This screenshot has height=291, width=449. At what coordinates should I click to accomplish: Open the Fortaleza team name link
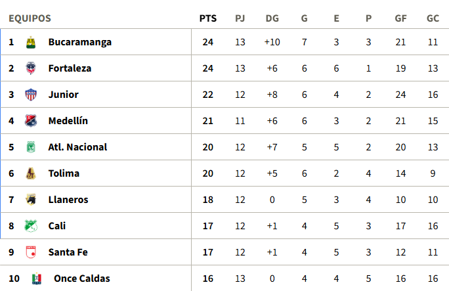(70, 68)
